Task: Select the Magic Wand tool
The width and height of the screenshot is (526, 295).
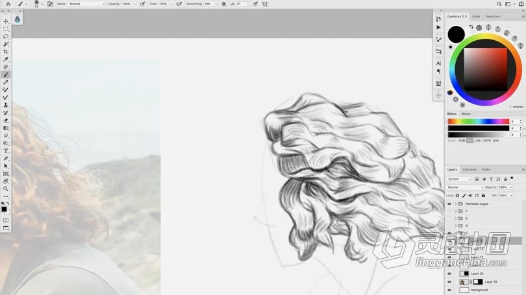Action: coord(6,44)
